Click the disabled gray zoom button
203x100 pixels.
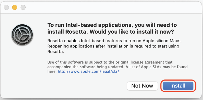23,7
